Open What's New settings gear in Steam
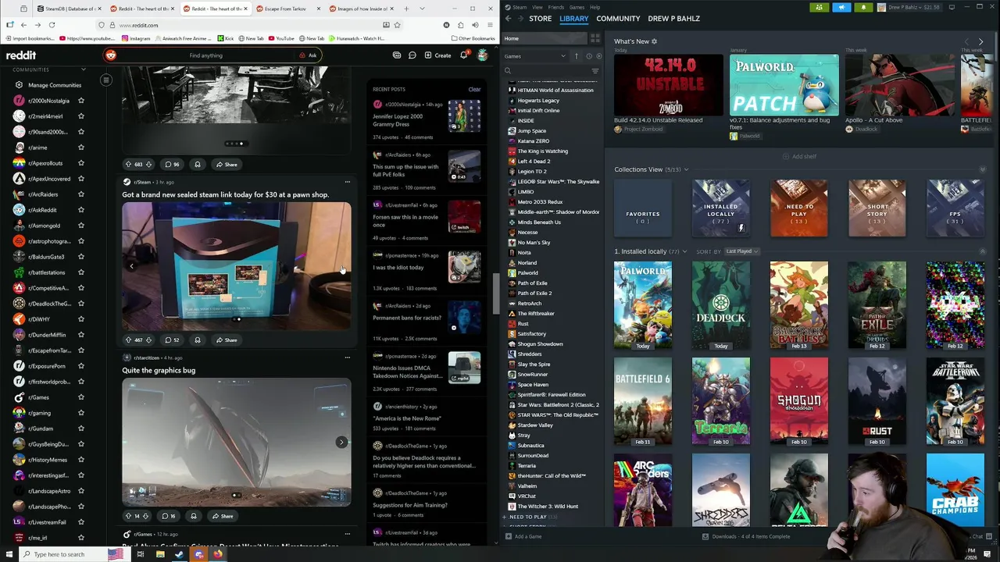Image resolution: width=1000 pixels, height=562 pixels. pyautogui.click(x=654, y=41)
